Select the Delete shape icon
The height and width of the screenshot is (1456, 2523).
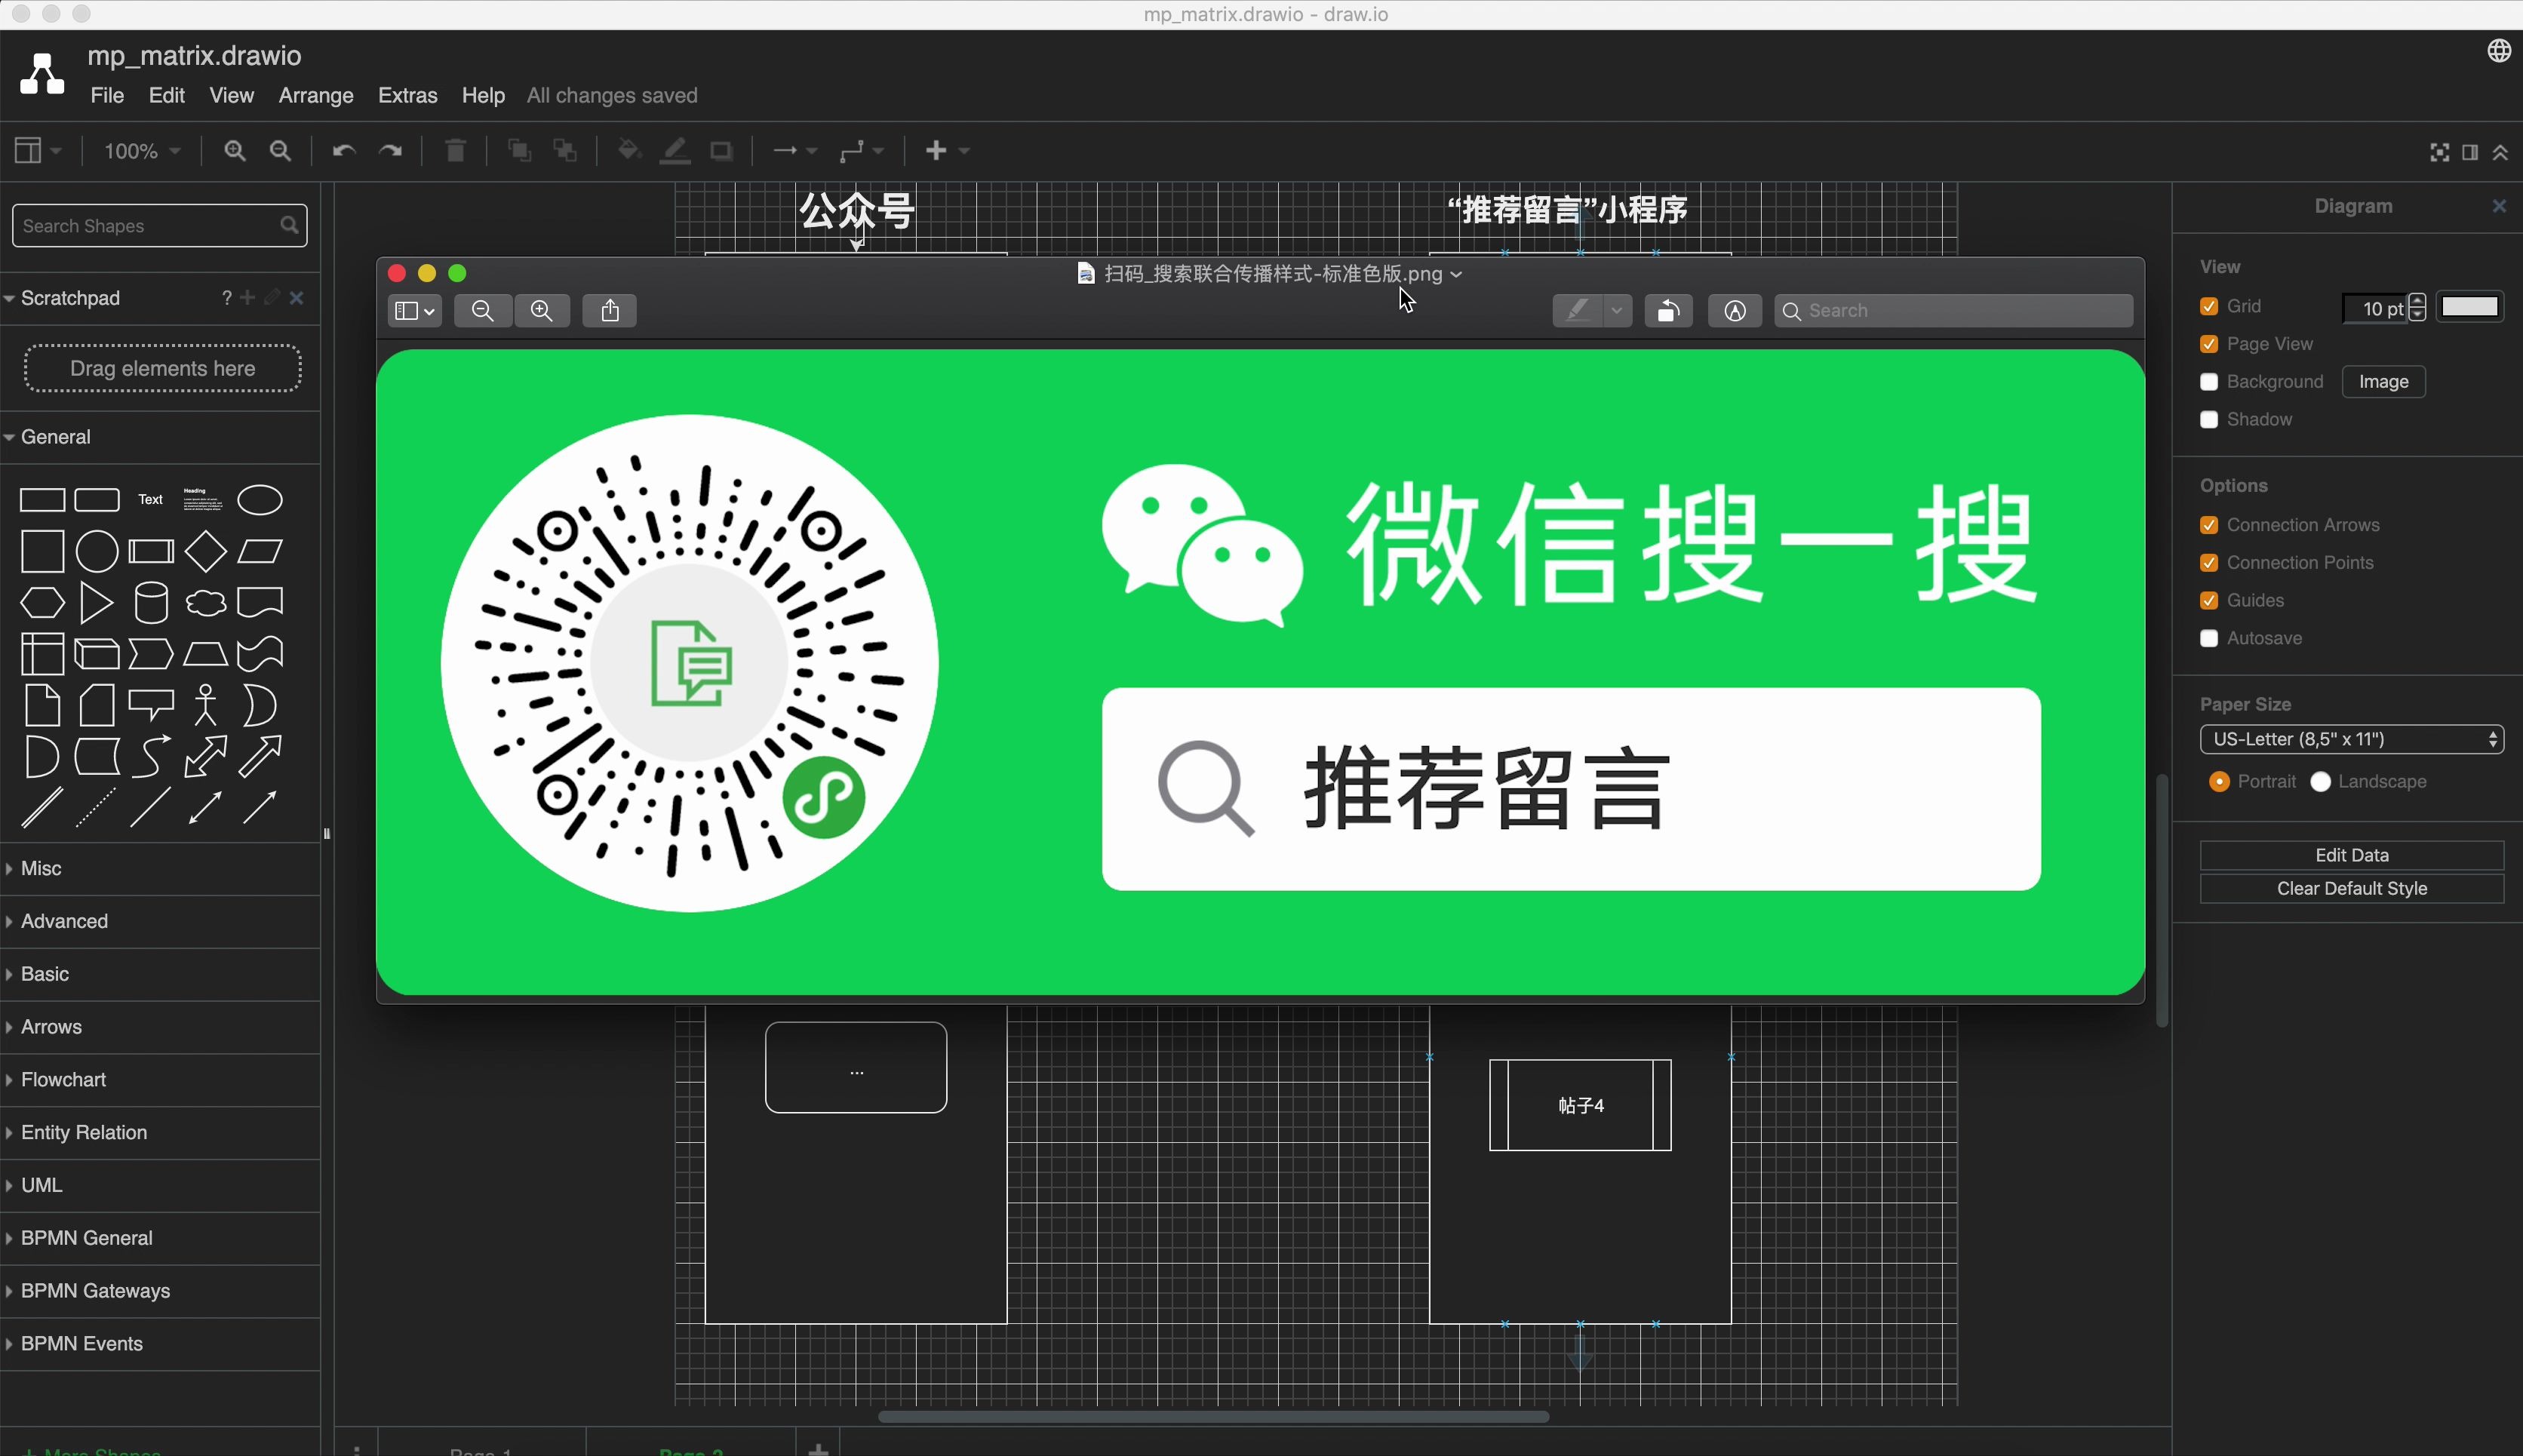456,152
